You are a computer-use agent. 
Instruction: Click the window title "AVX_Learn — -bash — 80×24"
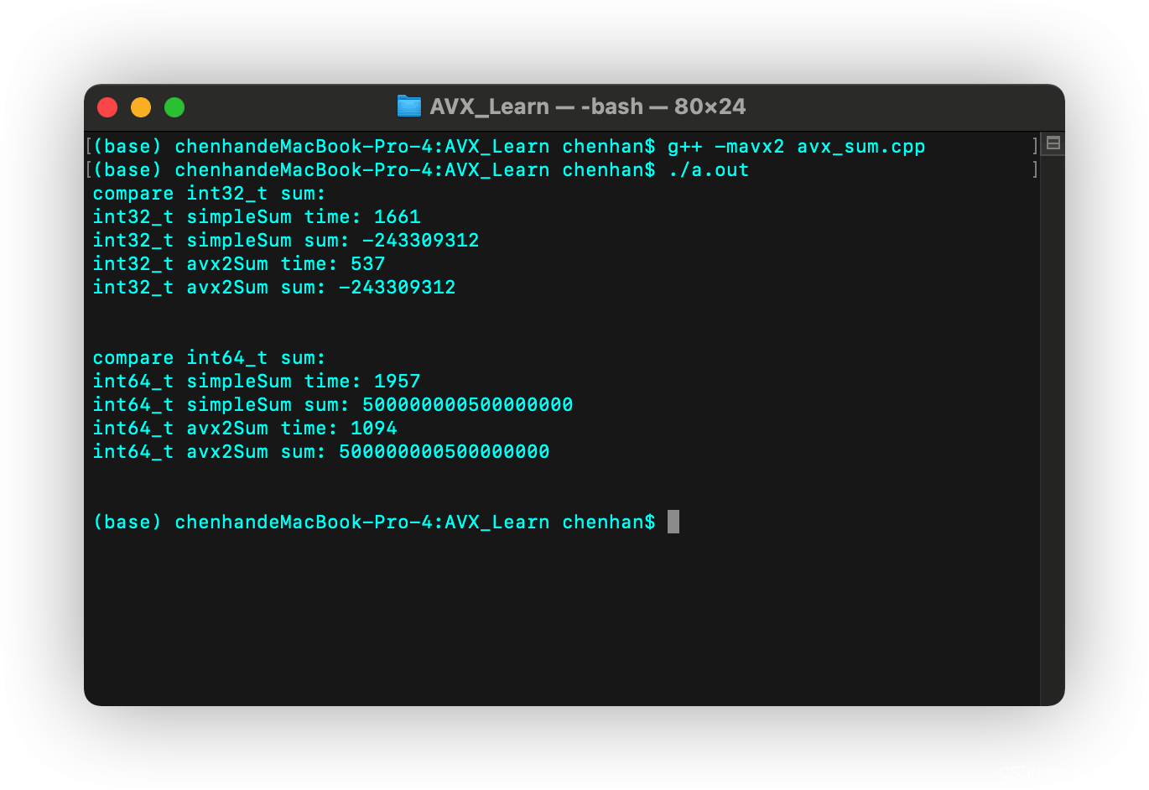587,107
